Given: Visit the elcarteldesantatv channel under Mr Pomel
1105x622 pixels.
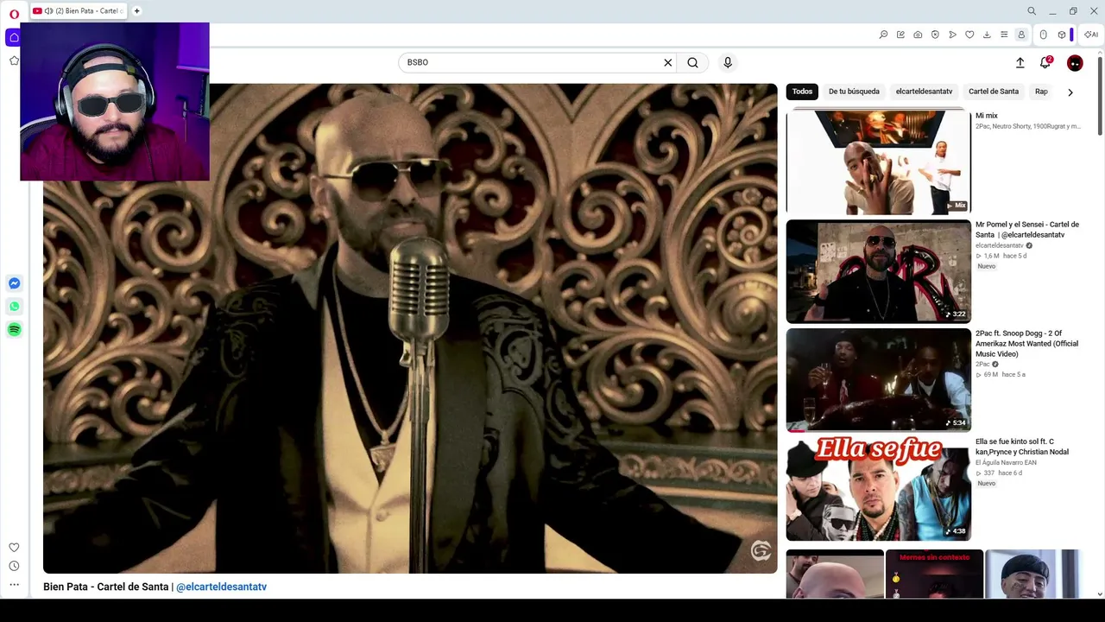Looking at the screenshot, I should (1000, 245).
